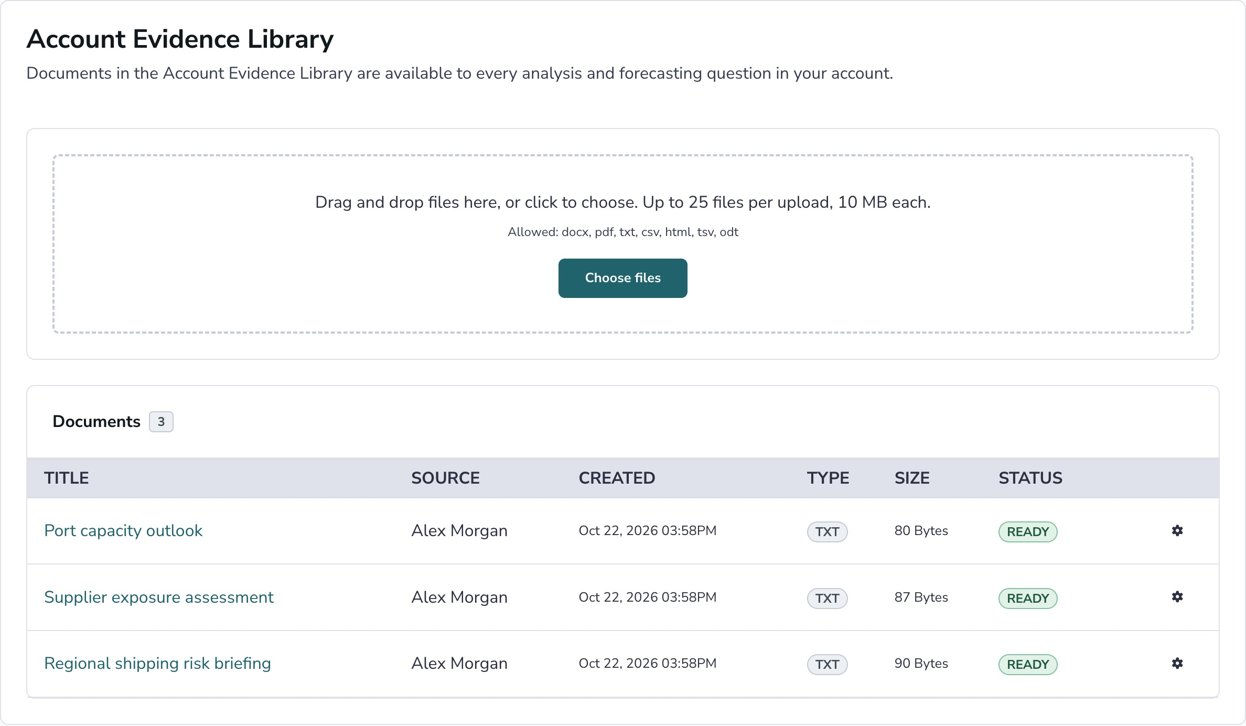
Task: Click Alex Morgan in Supplier exposure assessment row
Action: [x=459, y=597]
